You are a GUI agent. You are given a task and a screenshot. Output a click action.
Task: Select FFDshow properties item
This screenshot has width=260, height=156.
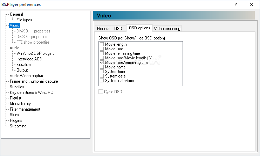click(33, 42)
